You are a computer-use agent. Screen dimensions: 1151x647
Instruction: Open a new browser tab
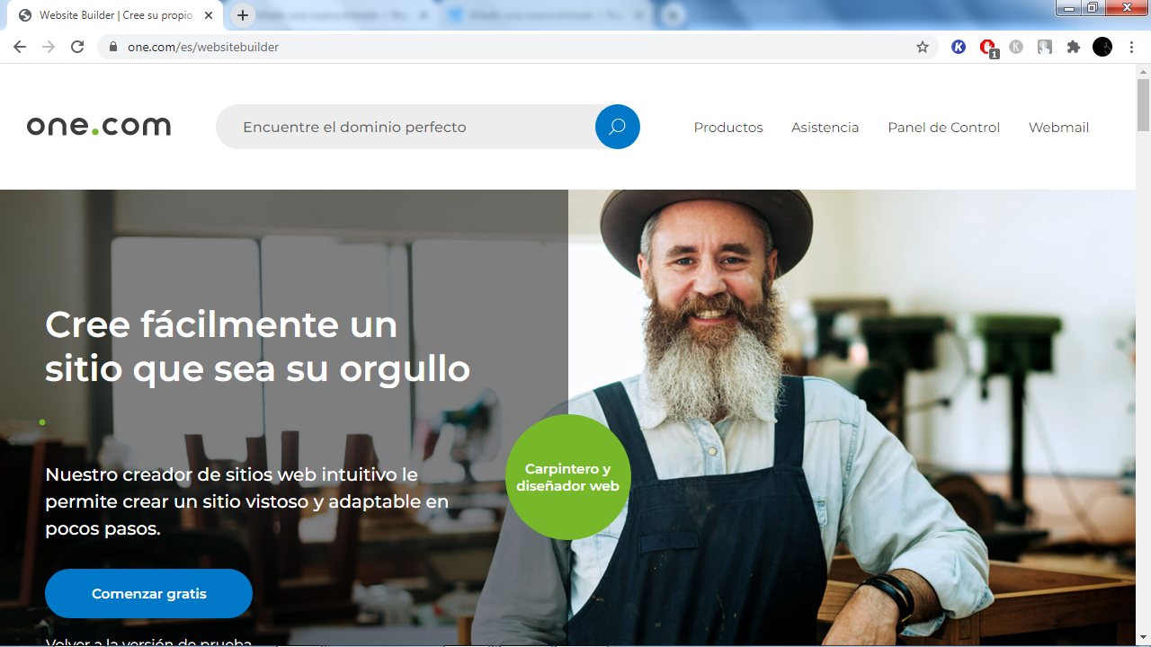[x=242, y=15]
